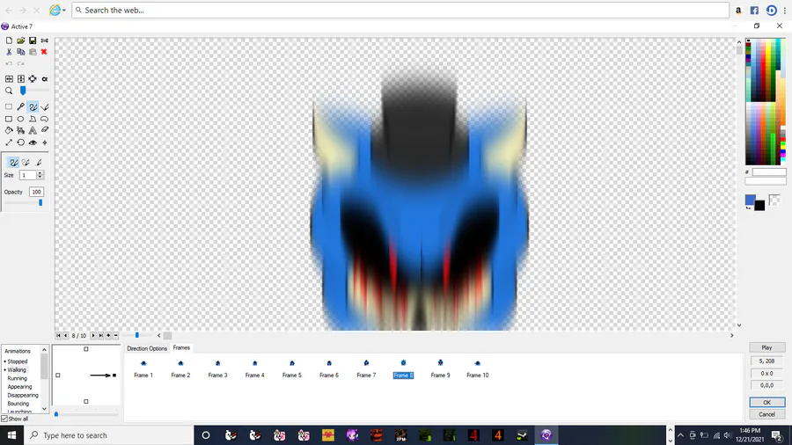Select the left direction box

tap(57, 376)
